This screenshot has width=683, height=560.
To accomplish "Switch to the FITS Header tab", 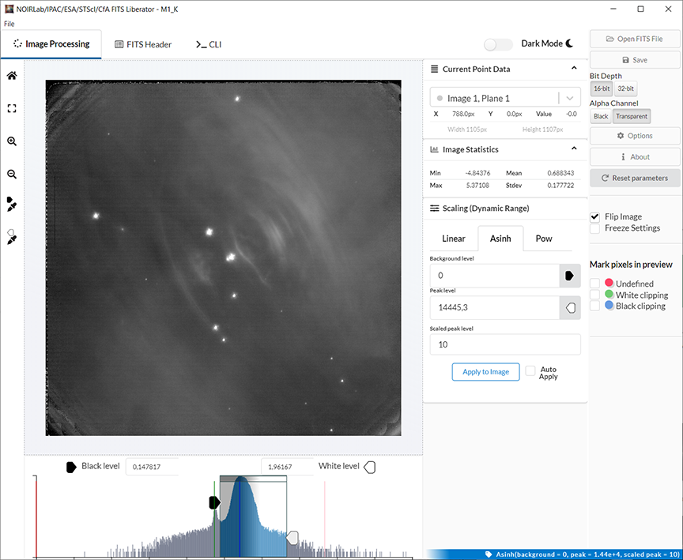I will tap(143, 44).
